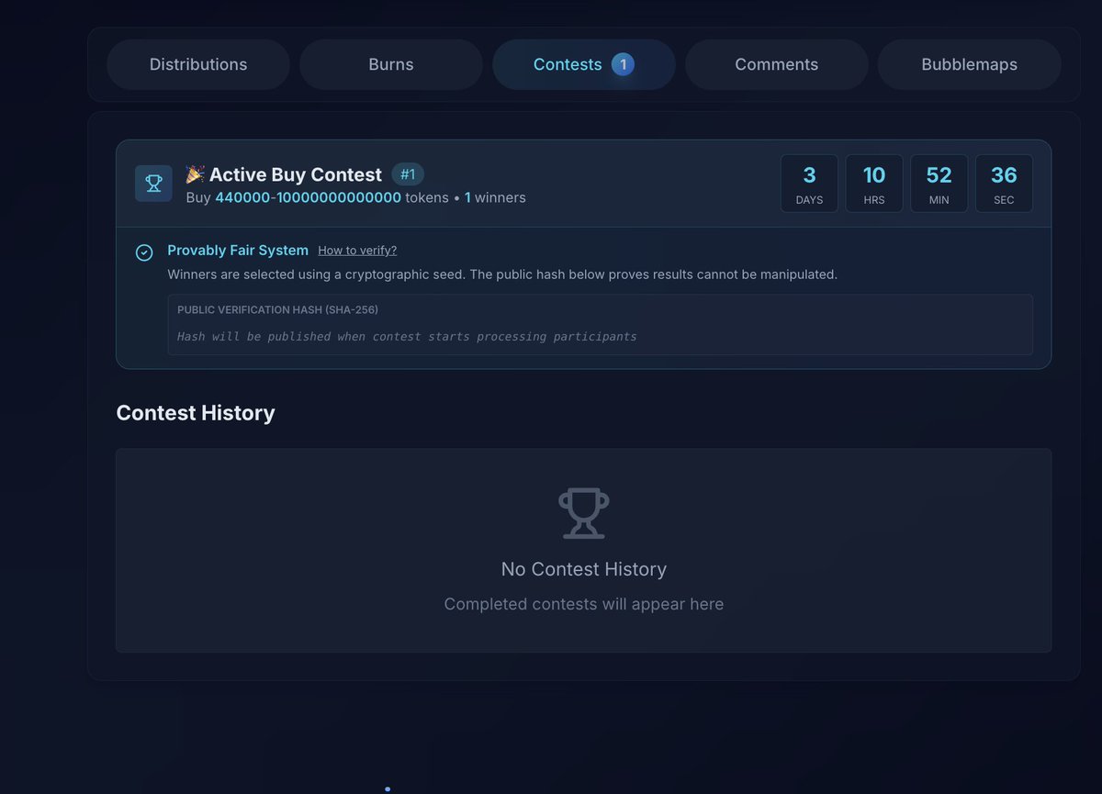This screenshot has width=1102, height=794.
Task: Click the No Contest History message
Action: [x=584, y=569]
